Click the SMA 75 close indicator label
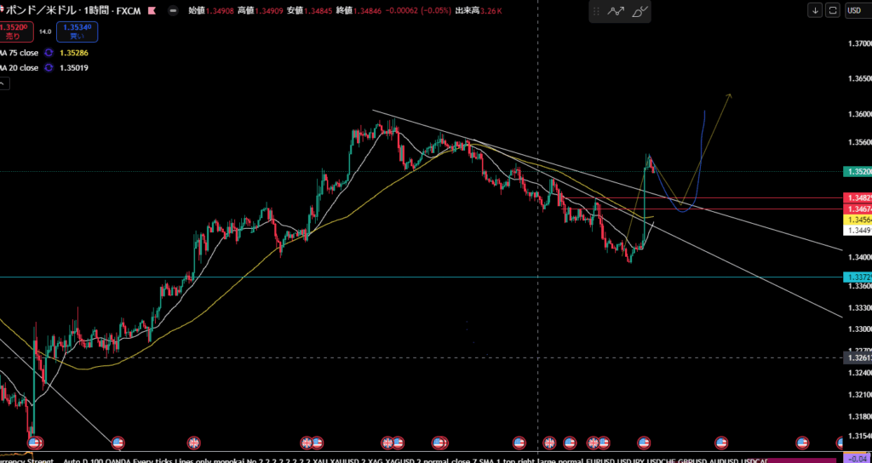This screenshot has width=872, height=463. point(19,53)
